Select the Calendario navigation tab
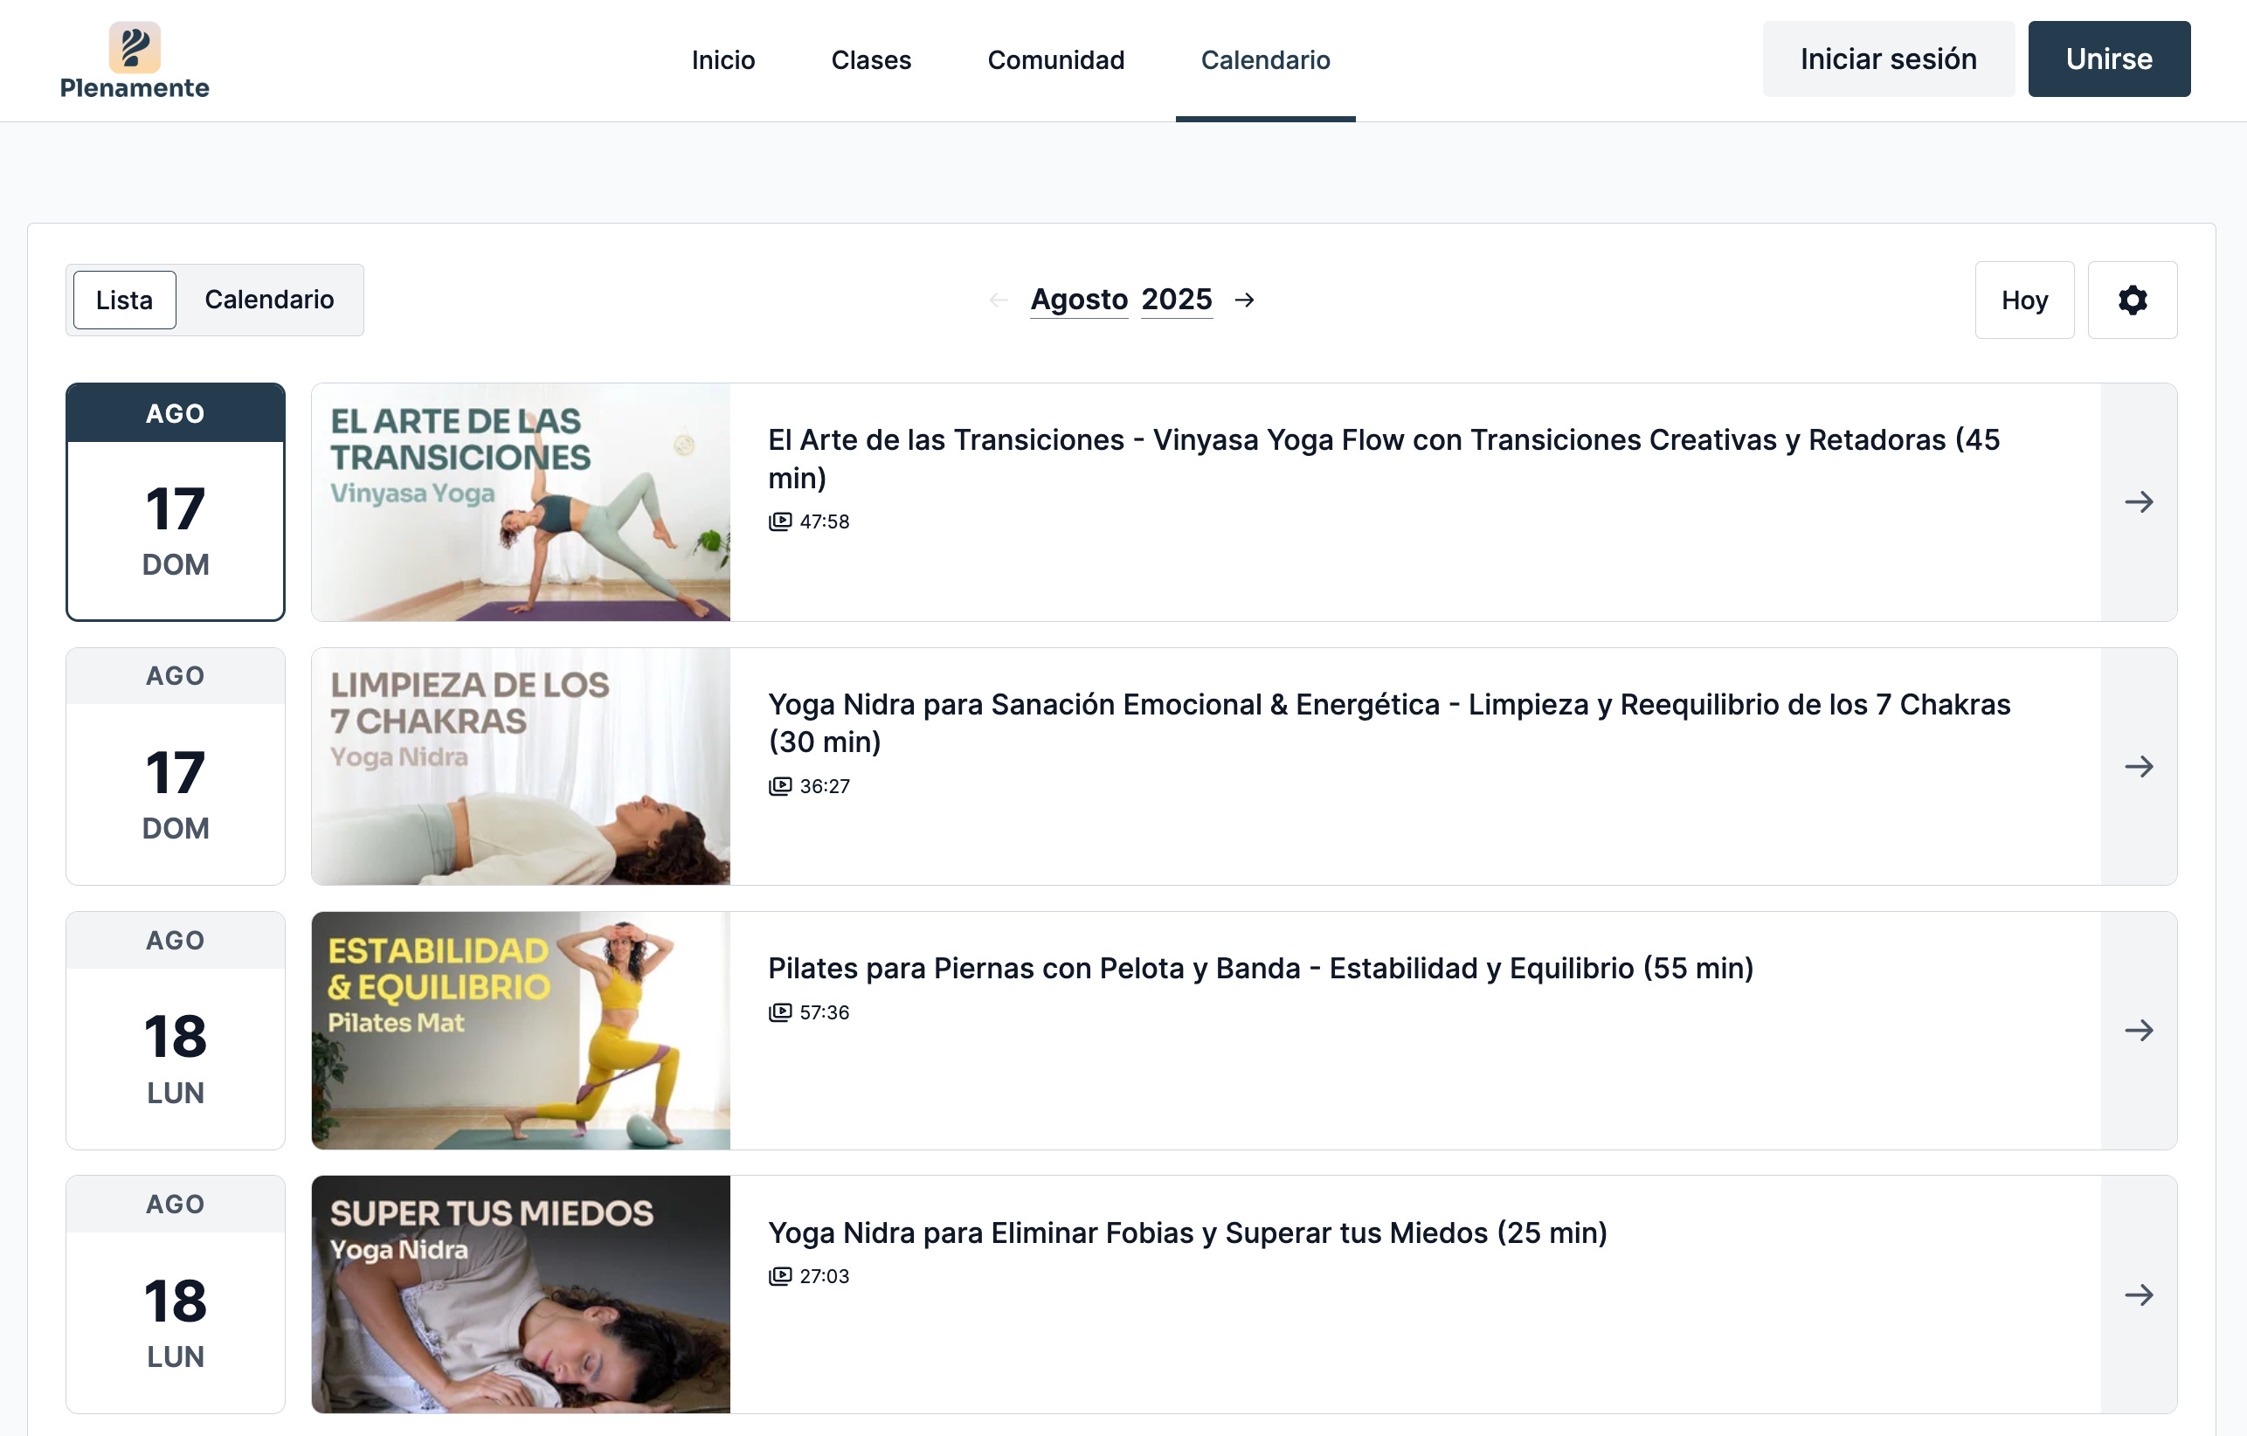 (1264, 60)
